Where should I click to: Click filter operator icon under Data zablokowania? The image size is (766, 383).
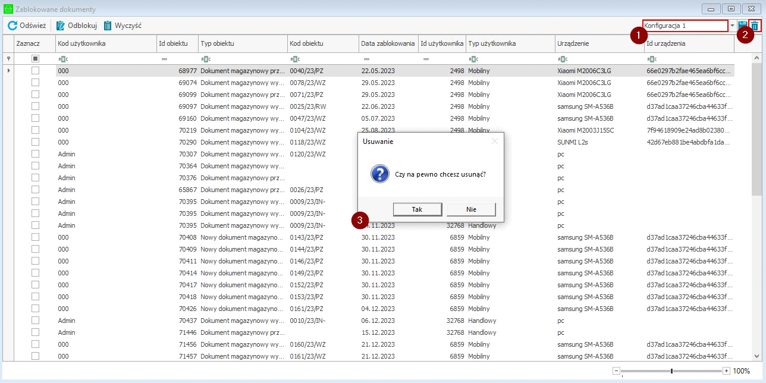pyautogui.click(x=366, y=59)
